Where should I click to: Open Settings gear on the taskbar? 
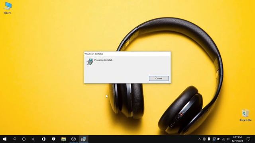(x=43, y=139)
